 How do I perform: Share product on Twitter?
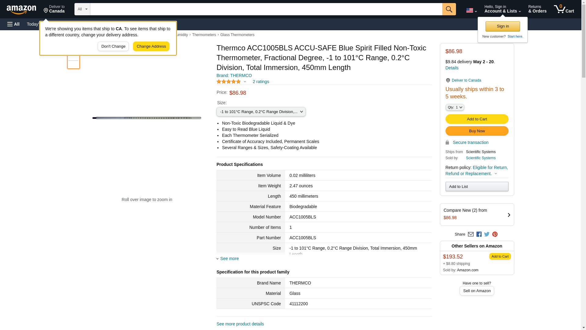[x=487, y=234]
